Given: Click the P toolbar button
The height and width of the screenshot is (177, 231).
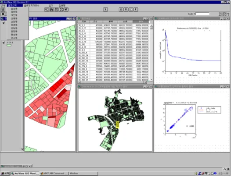Looking at the screenshot, I should (136, 9).
